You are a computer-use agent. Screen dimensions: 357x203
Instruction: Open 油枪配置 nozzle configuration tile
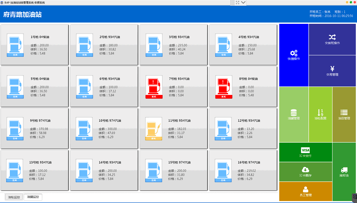click(320, 115)
